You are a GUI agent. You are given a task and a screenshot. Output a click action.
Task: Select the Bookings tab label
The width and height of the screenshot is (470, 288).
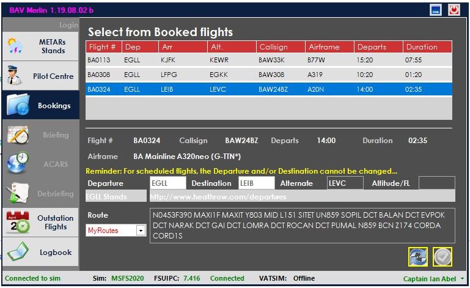pos(54,106)
